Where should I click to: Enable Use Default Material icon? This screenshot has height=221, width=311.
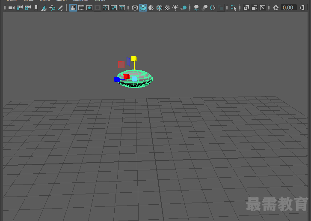coord(151,8)
